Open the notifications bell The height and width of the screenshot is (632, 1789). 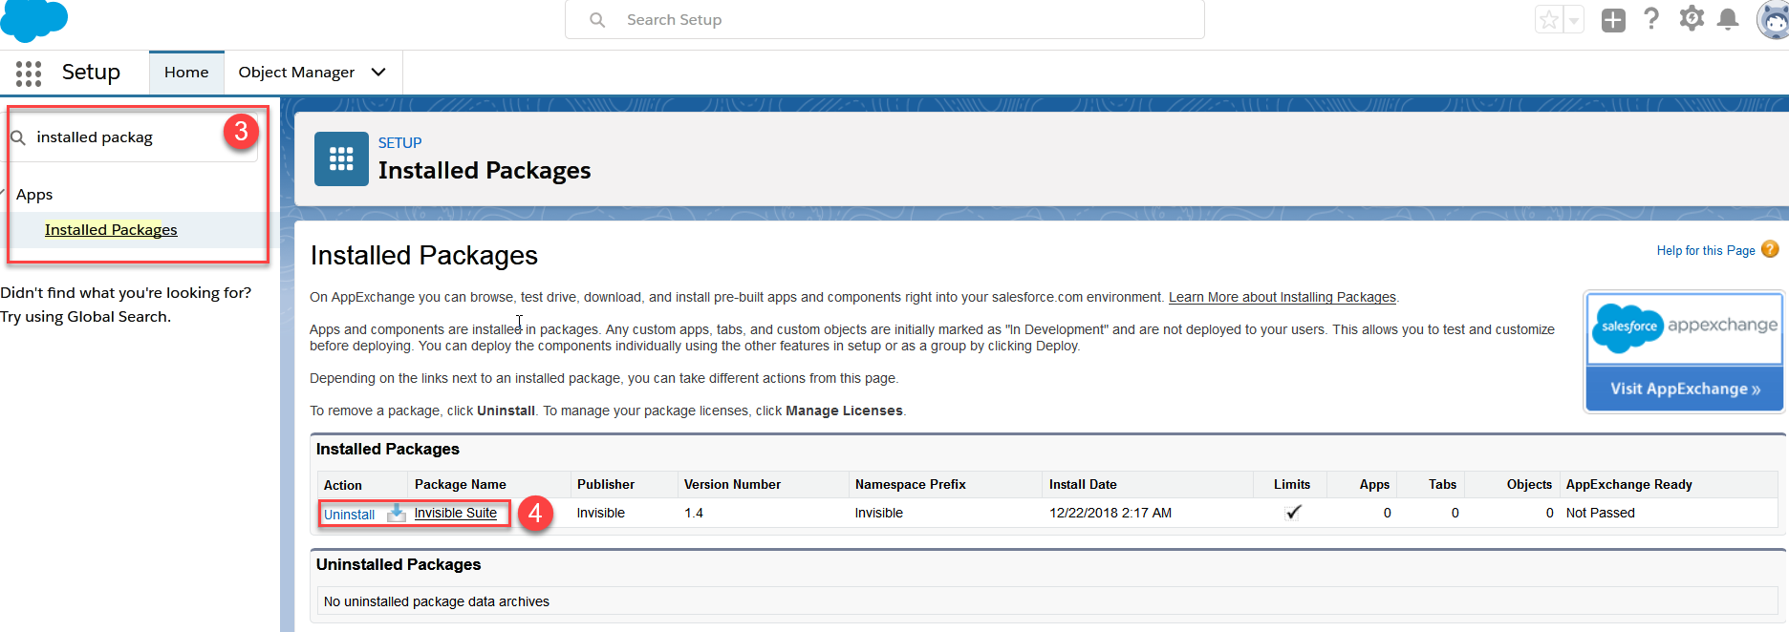[x=1728, y=19]
